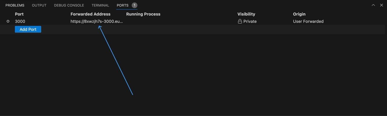387x116 pixels.
Task: Click the port status circle icon beside 3000
Action: [x=8, y=21]
